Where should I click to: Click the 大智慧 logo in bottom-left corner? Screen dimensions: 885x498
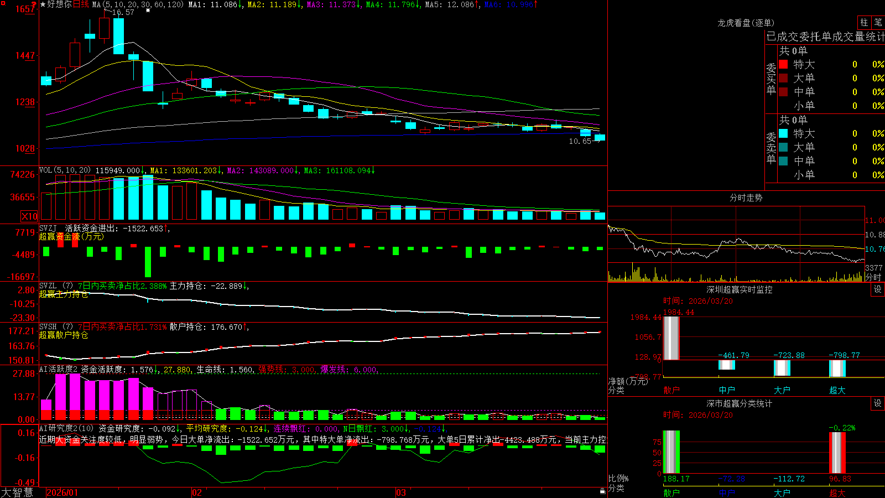pyautogui.click(x=17, y=492)
